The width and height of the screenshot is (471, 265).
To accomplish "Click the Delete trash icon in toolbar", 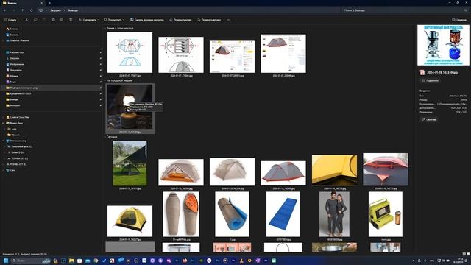I will tap(71, 20).
